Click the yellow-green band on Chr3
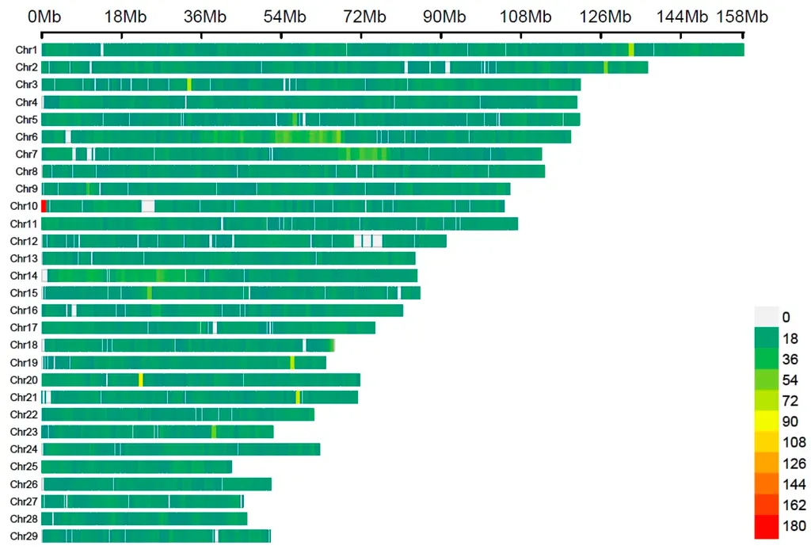 (x=189, y=84)
